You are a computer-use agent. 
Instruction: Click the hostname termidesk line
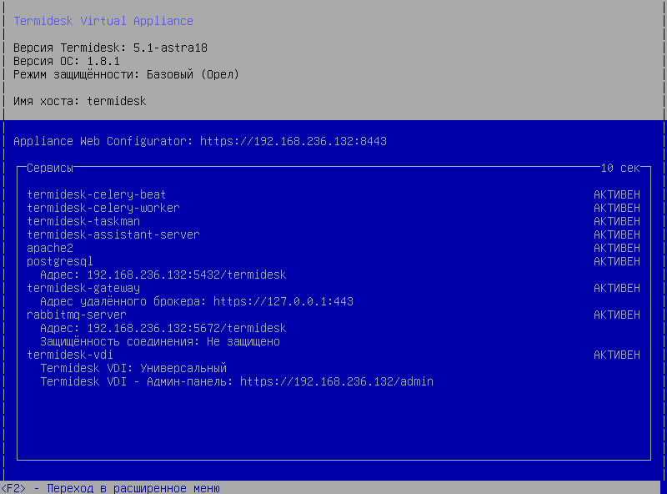tap(79, 101)
